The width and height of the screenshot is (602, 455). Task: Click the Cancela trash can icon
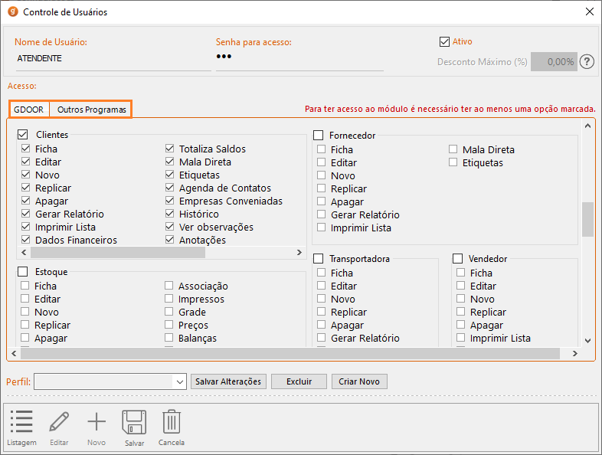(172, 421)
